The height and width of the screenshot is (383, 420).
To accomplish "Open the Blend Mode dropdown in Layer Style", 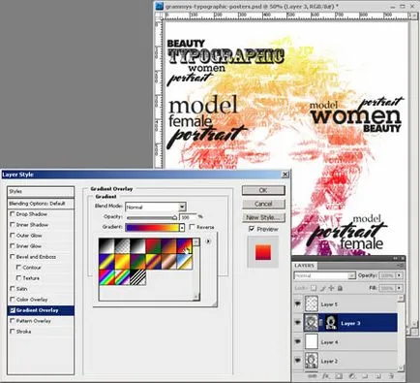I will click(x=156, y=207).
